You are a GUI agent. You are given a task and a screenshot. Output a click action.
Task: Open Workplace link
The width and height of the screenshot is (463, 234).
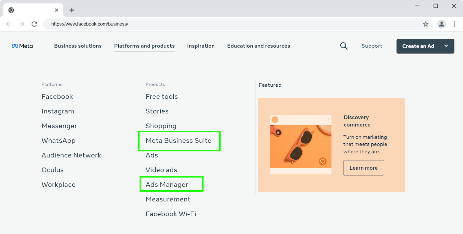click(x=58, y=185)
